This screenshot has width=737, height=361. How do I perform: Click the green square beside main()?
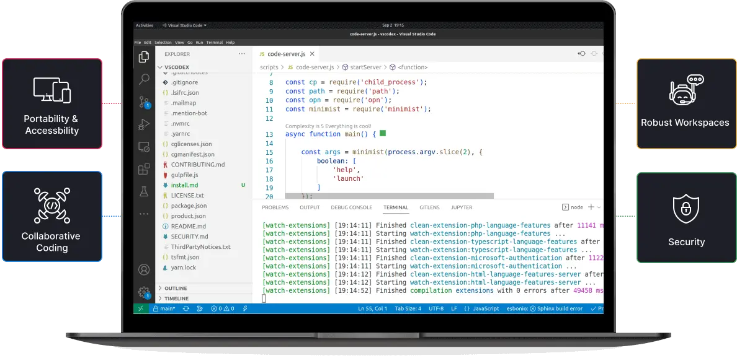click(x=383, y=133)
